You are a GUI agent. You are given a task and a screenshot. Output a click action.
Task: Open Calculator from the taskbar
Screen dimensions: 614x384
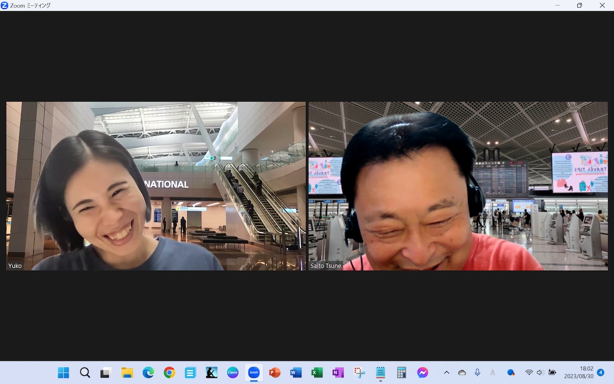(402, 372)
